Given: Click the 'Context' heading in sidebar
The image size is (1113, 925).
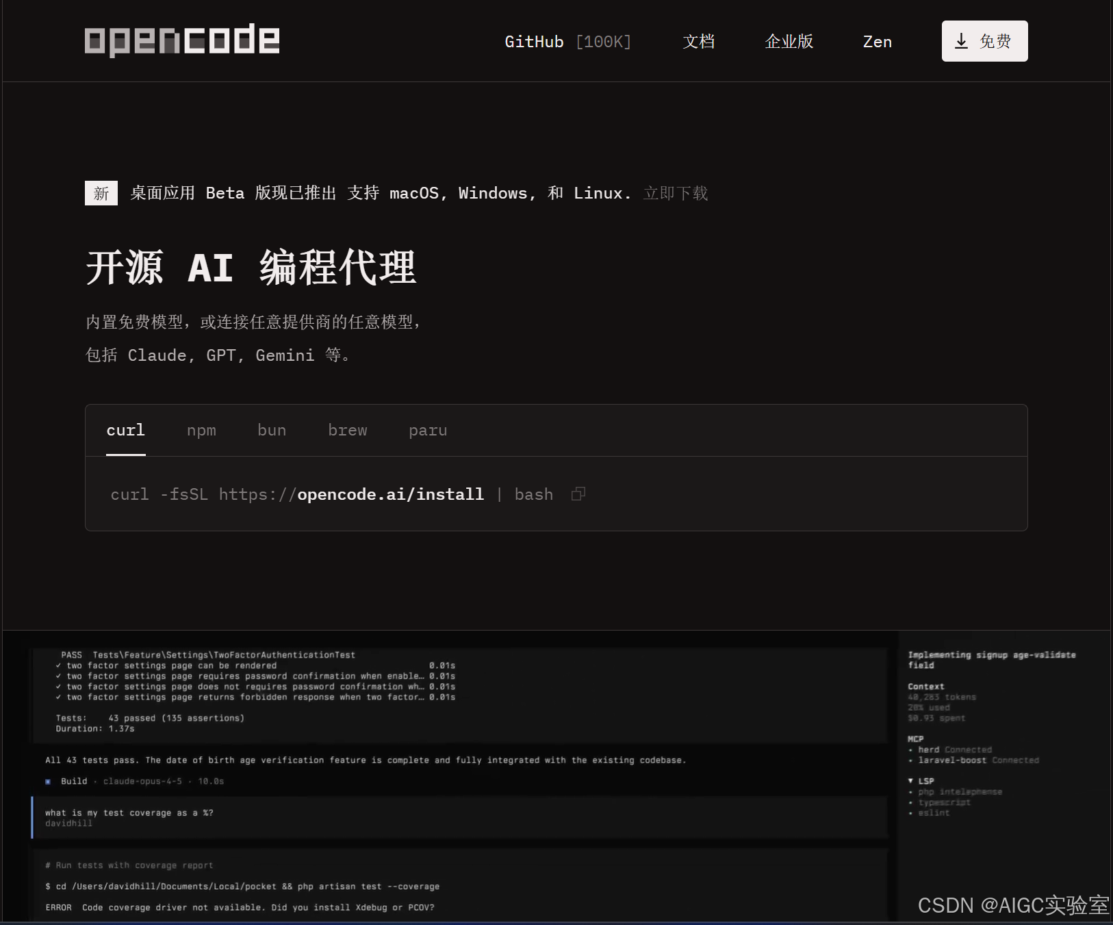Looking at the screenshot, I should tap(926, 687).
